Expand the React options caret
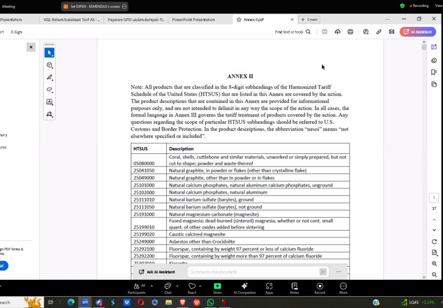Image resolution: width=443 pixels, height=308 pixels. point(200,286)
